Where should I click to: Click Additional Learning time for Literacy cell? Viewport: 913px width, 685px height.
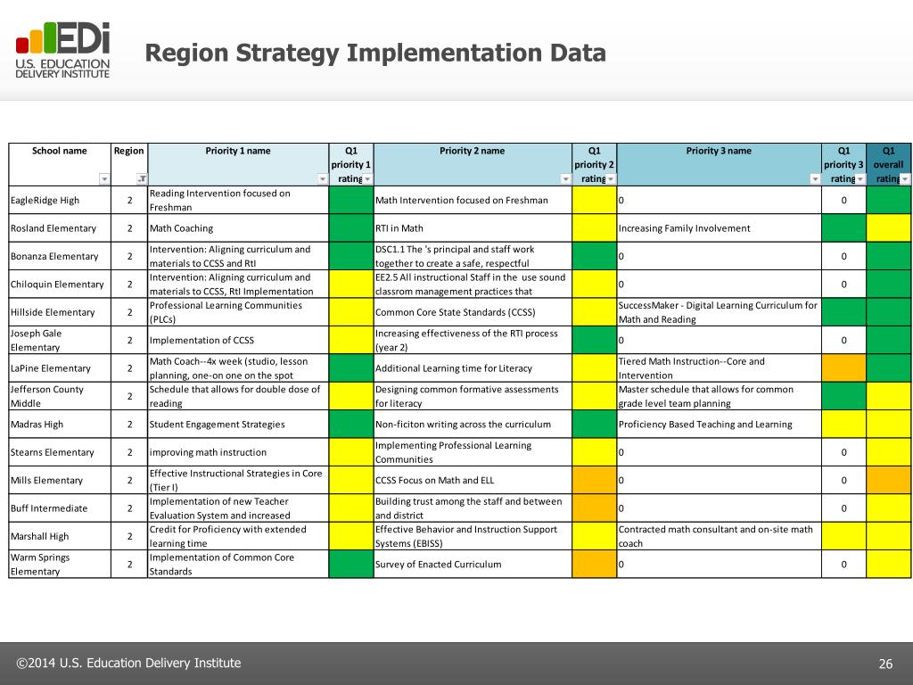(473, 367)
